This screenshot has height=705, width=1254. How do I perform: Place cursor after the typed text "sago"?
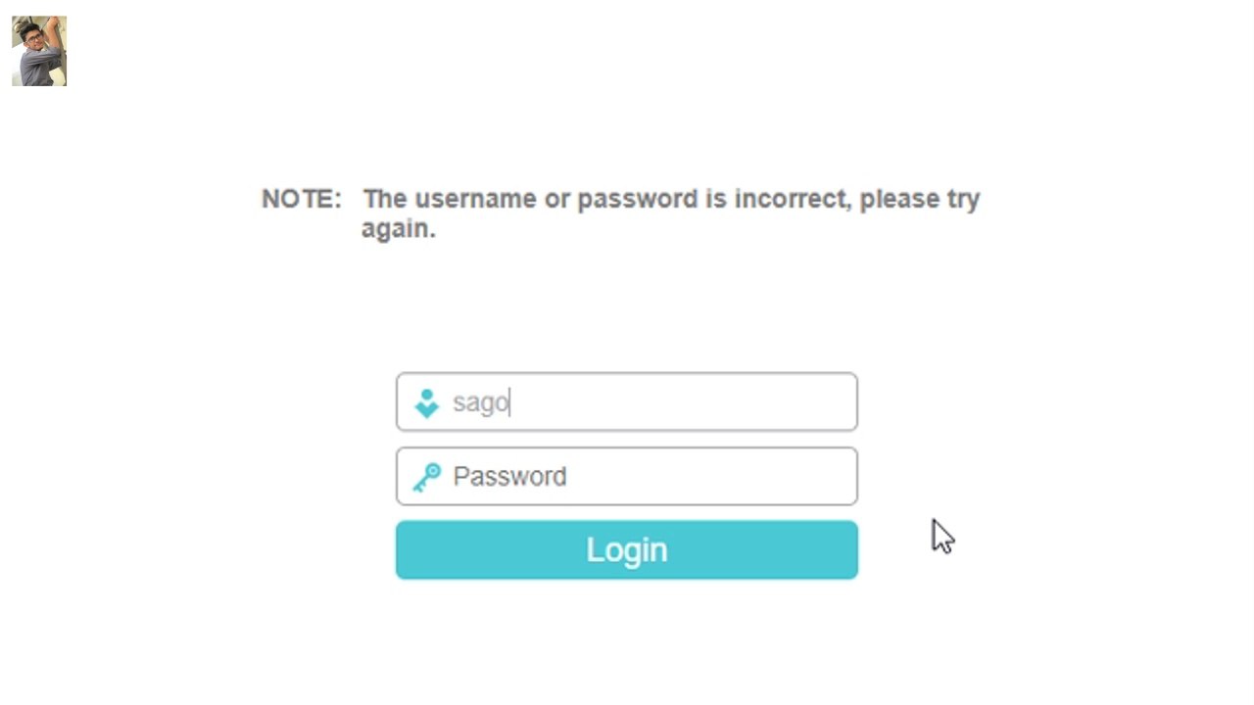510,402
